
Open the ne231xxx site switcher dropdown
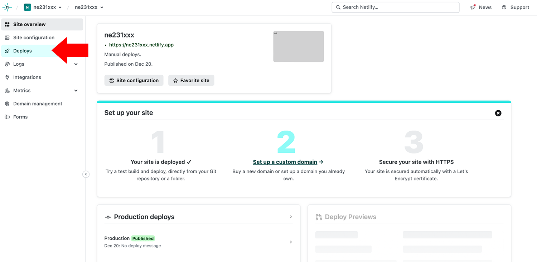click(x=89, y=7)
